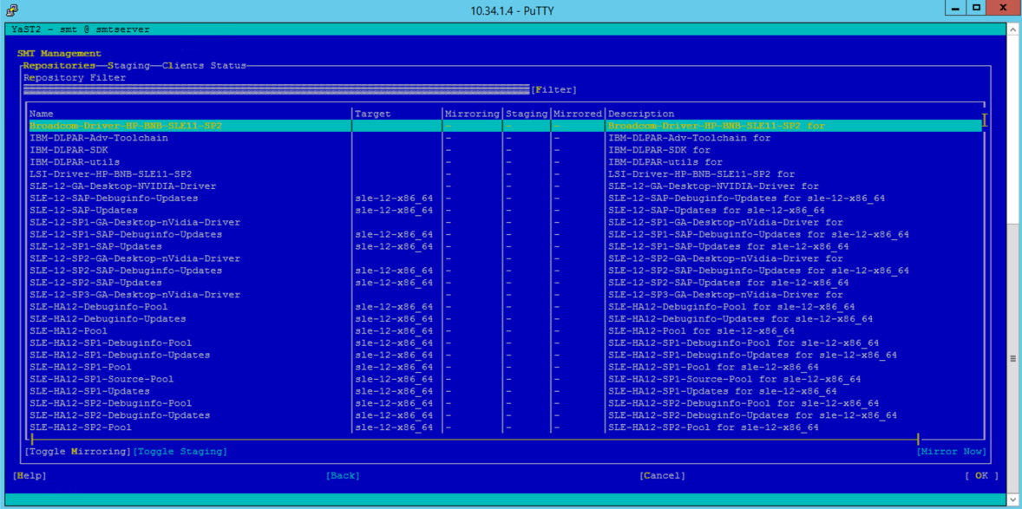Select the Mirroring column header

(x=473, y=114)
